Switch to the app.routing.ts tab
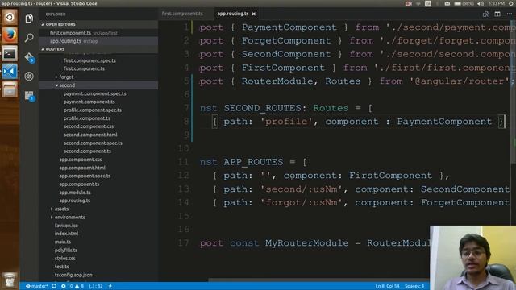Image resolution: width=516 pixels, height=290 pixels. coord(233,14)
